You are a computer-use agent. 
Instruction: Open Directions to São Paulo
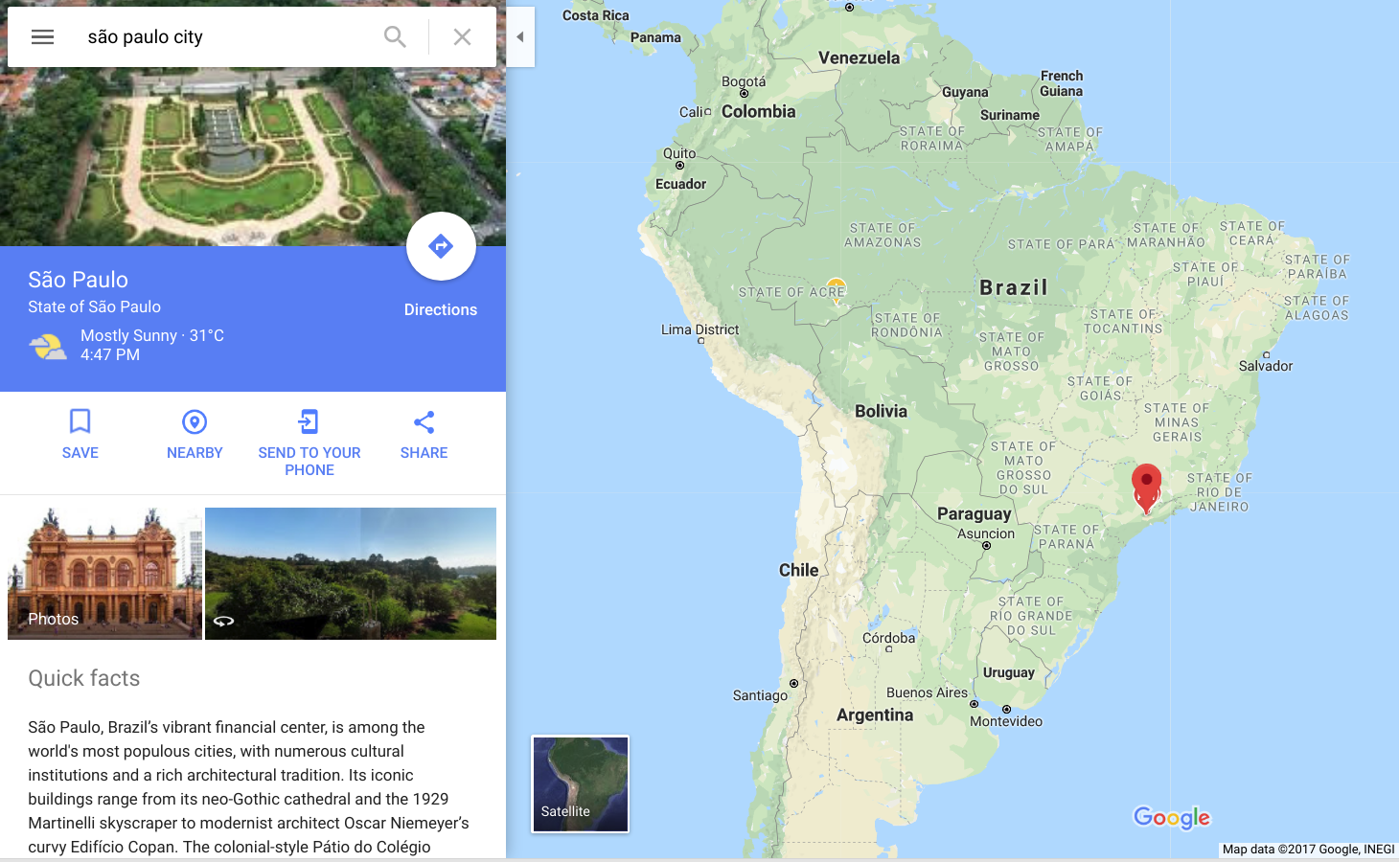(x=441, y=246)
